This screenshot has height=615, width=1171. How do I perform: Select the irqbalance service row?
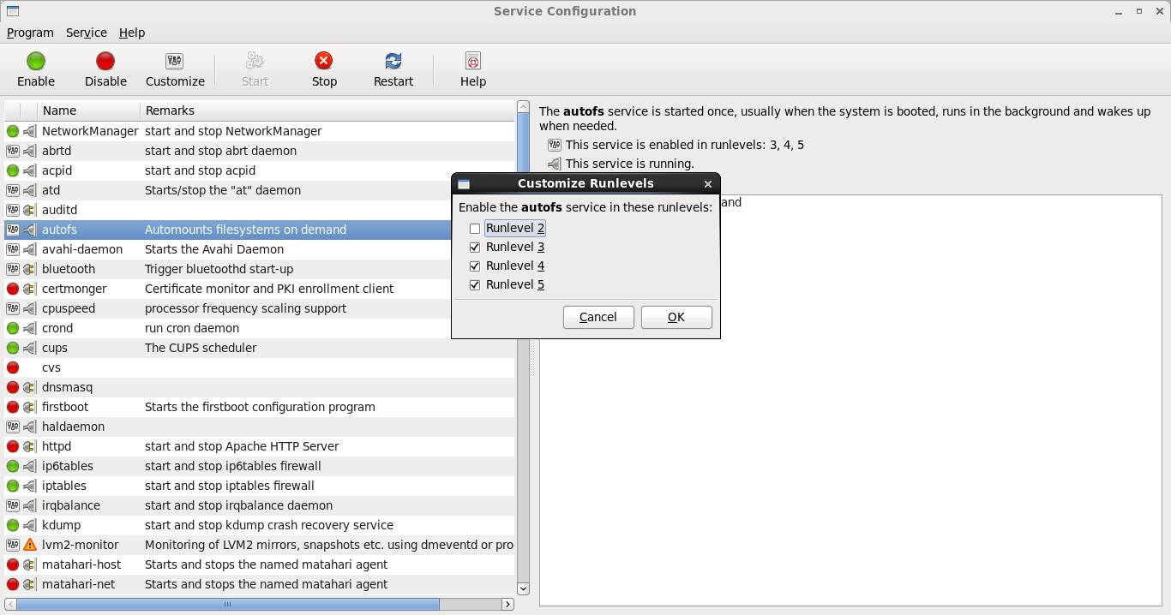pos(260,505)
